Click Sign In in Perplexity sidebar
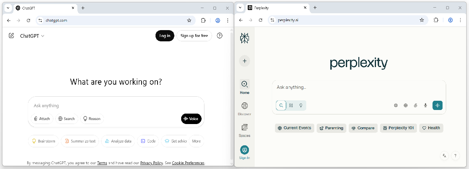Viewport: 469px width, 169px height. tap(245, 152)
